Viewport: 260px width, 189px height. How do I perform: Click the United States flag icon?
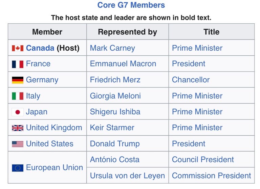[x=18, y=144]
